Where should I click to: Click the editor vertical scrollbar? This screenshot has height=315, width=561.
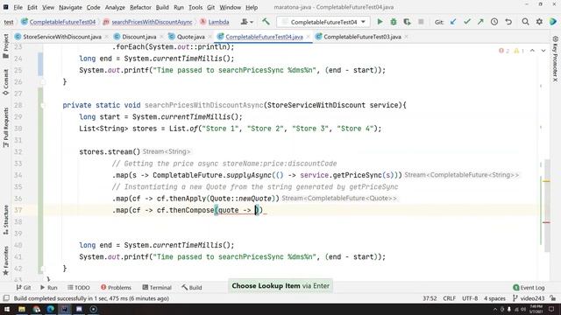[x=547, y=206]
